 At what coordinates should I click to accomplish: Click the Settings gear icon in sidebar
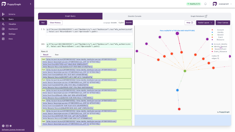pyautogui.click(x=3, y=34)
